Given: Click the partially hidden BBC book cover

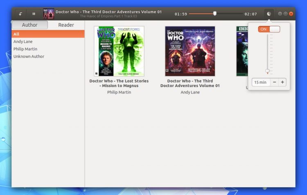Looking at the screenshot, I should pos(242,51).
